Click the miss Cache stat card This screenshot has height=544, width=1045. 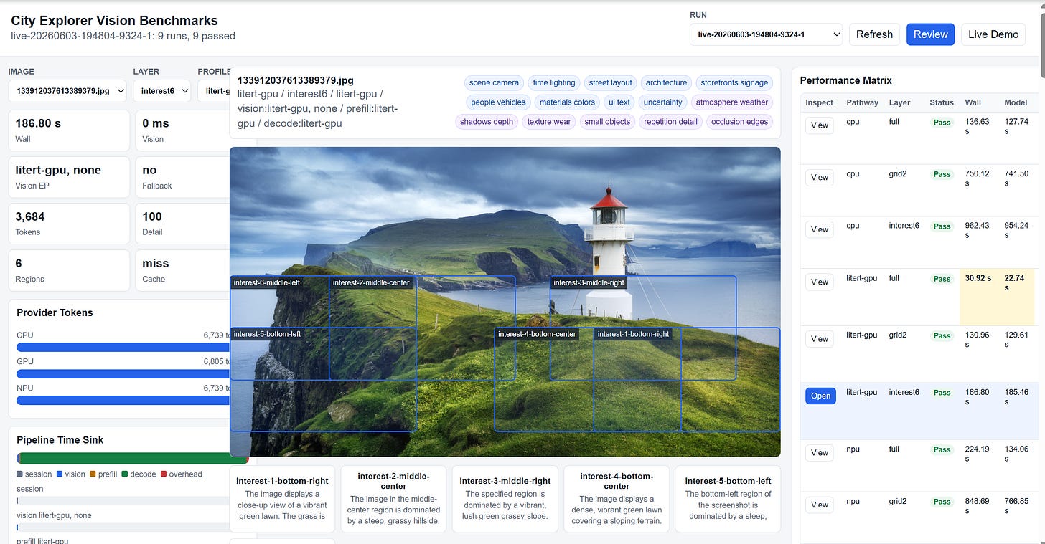182,270
